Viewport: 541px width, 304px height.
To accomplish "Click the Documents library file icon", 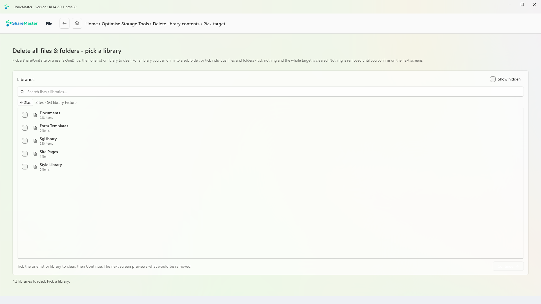I will [x=35, y=115].
